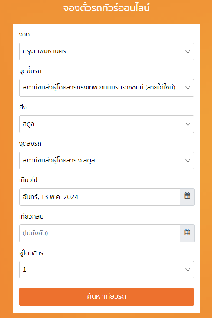The image size is (212, 318).
Task: Open the สถานีขนส่งผู้โดยสาร จ.สตูล drop-off dropdown
Action: point(106,160)
